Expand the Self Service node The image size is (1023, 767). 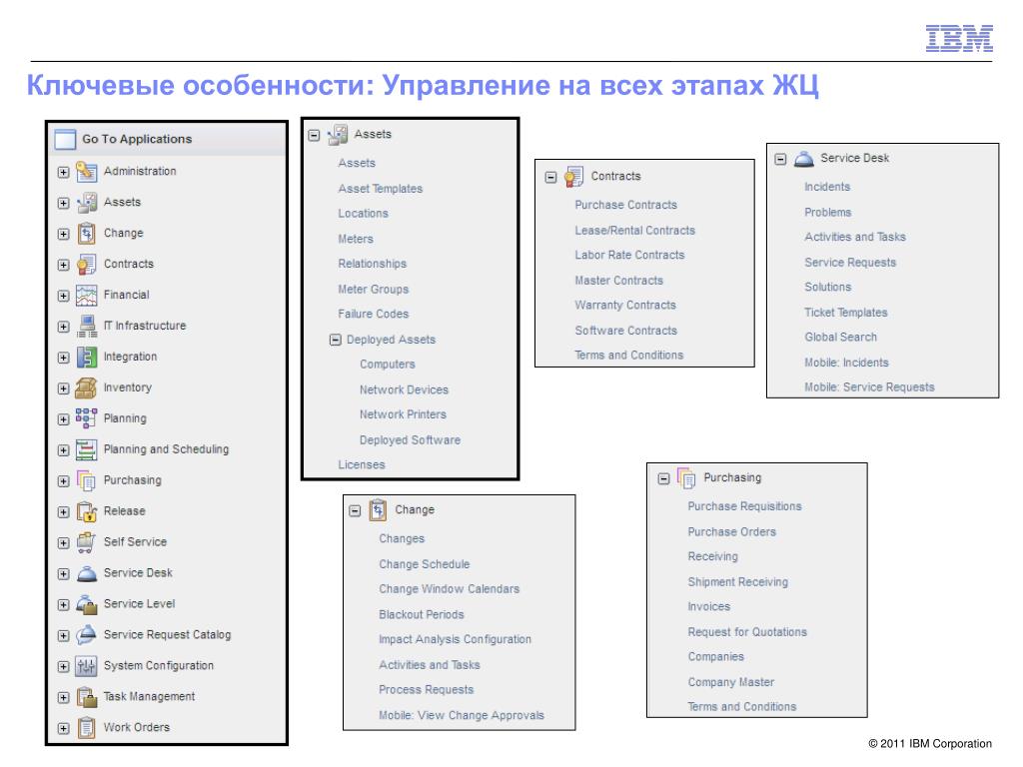63,543
